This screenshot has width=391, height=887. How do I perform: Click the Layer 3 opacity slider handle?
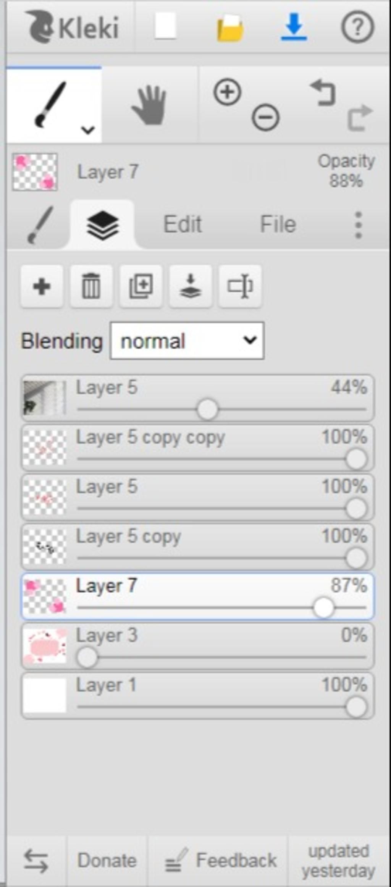pyautogui.click(x=87, y=657)
